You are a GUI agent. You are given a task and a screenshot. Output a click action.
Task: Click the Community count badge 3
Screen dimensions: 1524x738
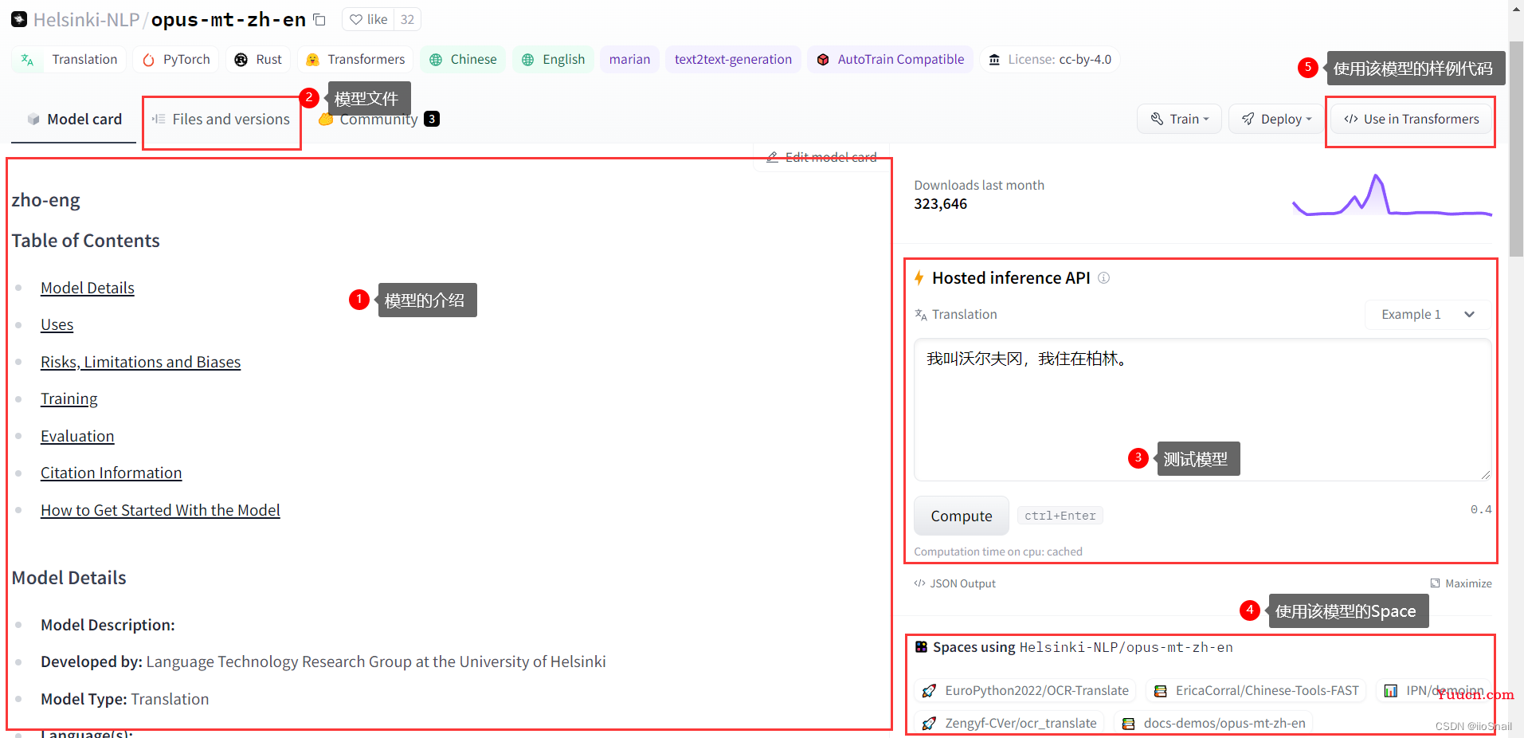(432, 119)
